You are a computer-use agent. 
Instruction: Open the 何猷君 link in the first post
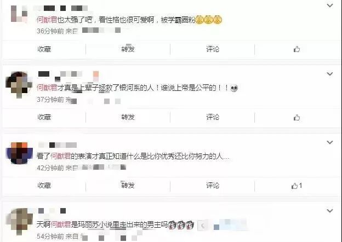click(47, 20)
